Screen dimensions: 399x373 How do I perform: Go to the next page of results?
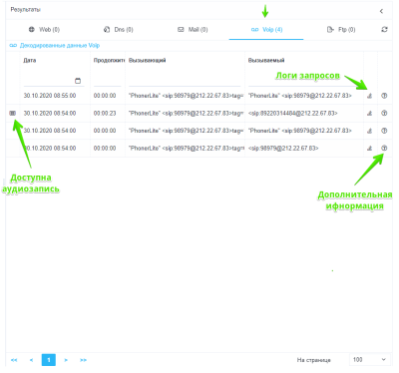[x=66, y=360]
